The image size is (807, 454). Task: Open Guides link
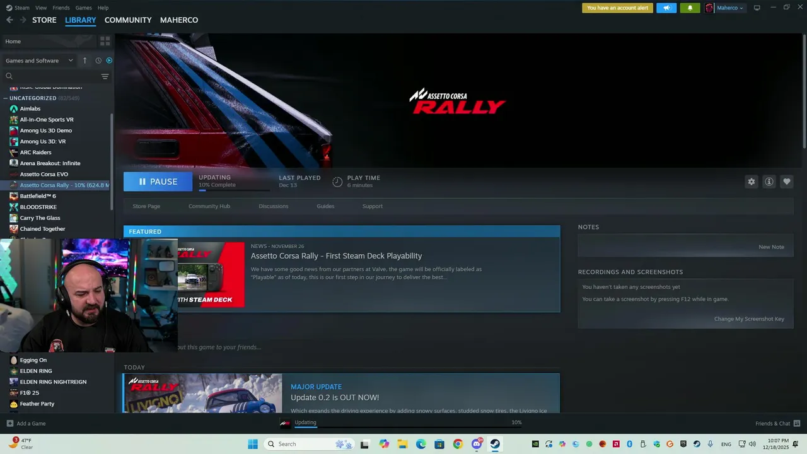325,206
